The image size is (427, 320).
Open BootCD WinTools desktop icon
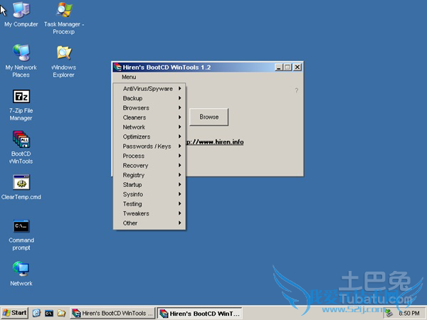coord(21,139)
